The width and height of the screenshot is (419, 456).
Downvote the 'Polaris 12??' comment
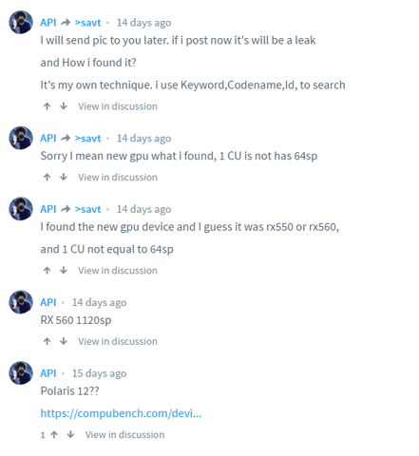[x=70, y=435]
